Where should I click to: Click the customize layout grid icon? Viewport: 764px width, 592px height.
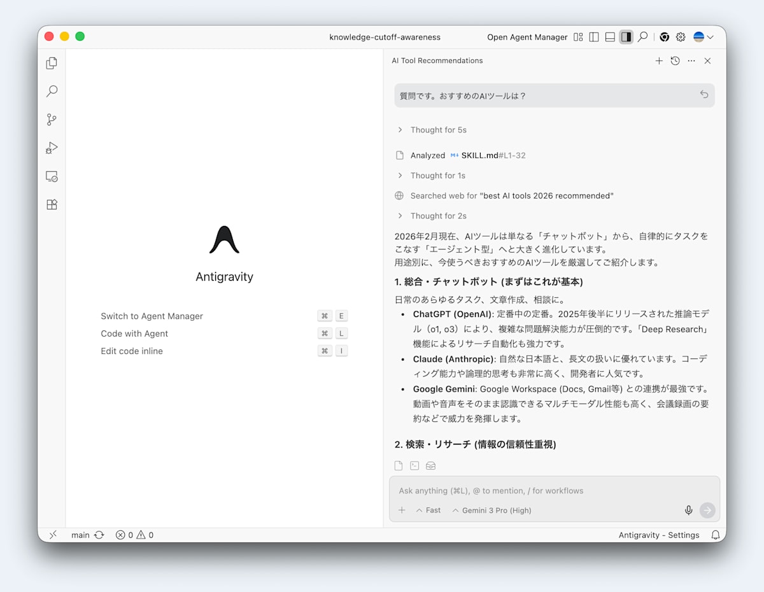(x=578, y=37)
